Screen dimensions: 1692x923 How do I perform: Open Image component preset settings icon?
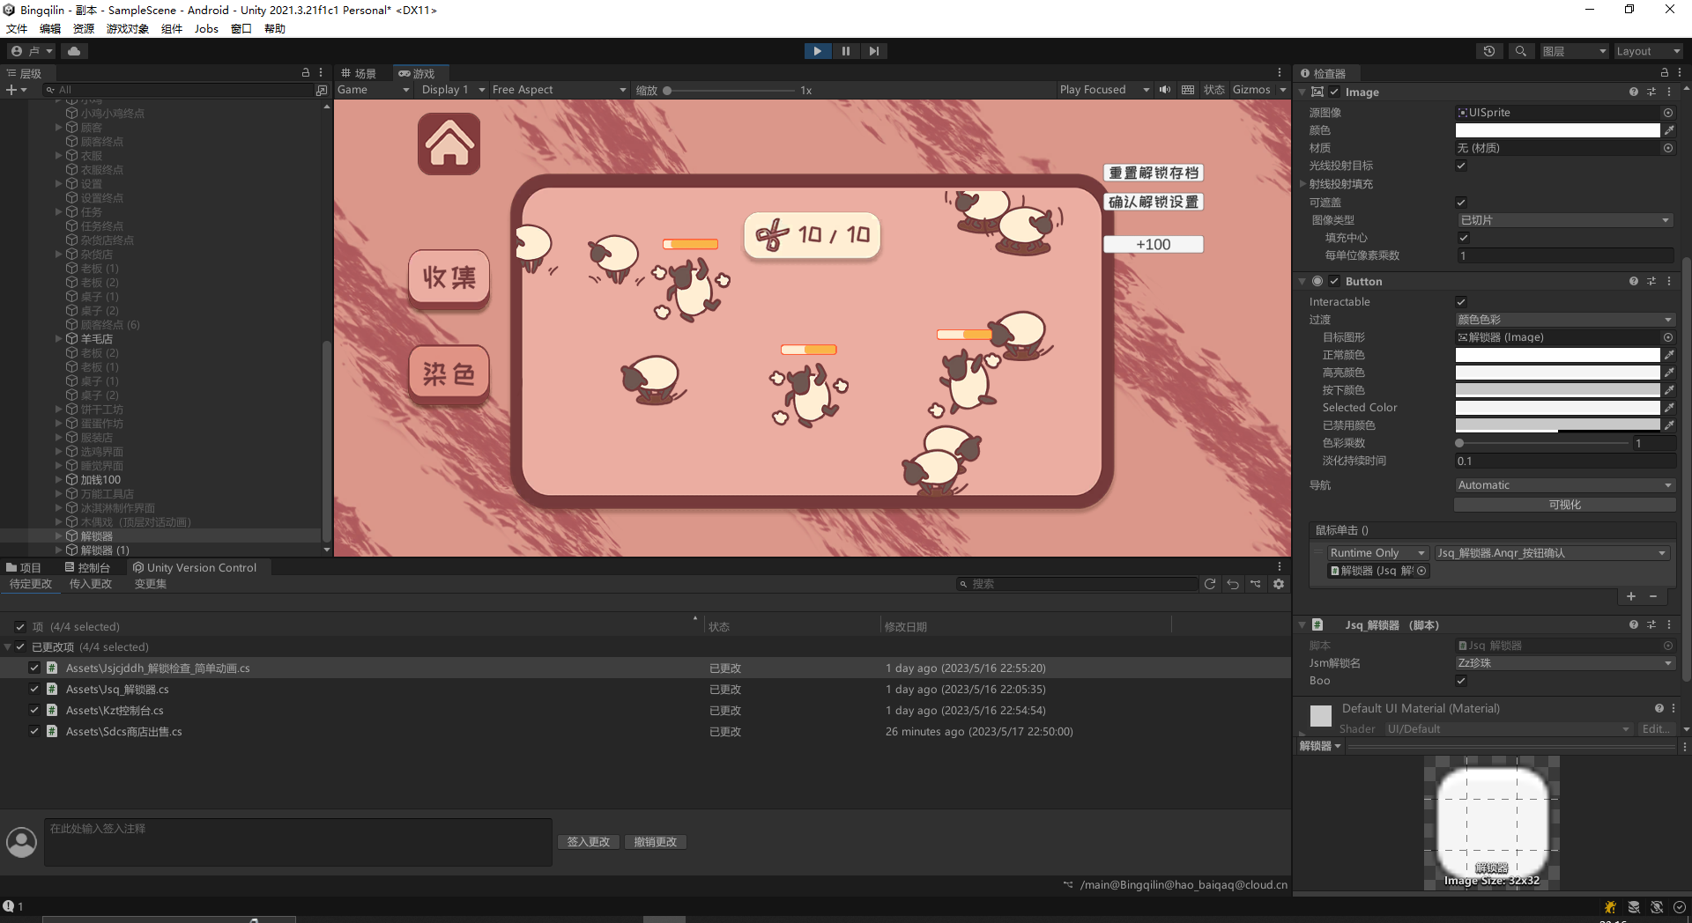coord(1651,92)
